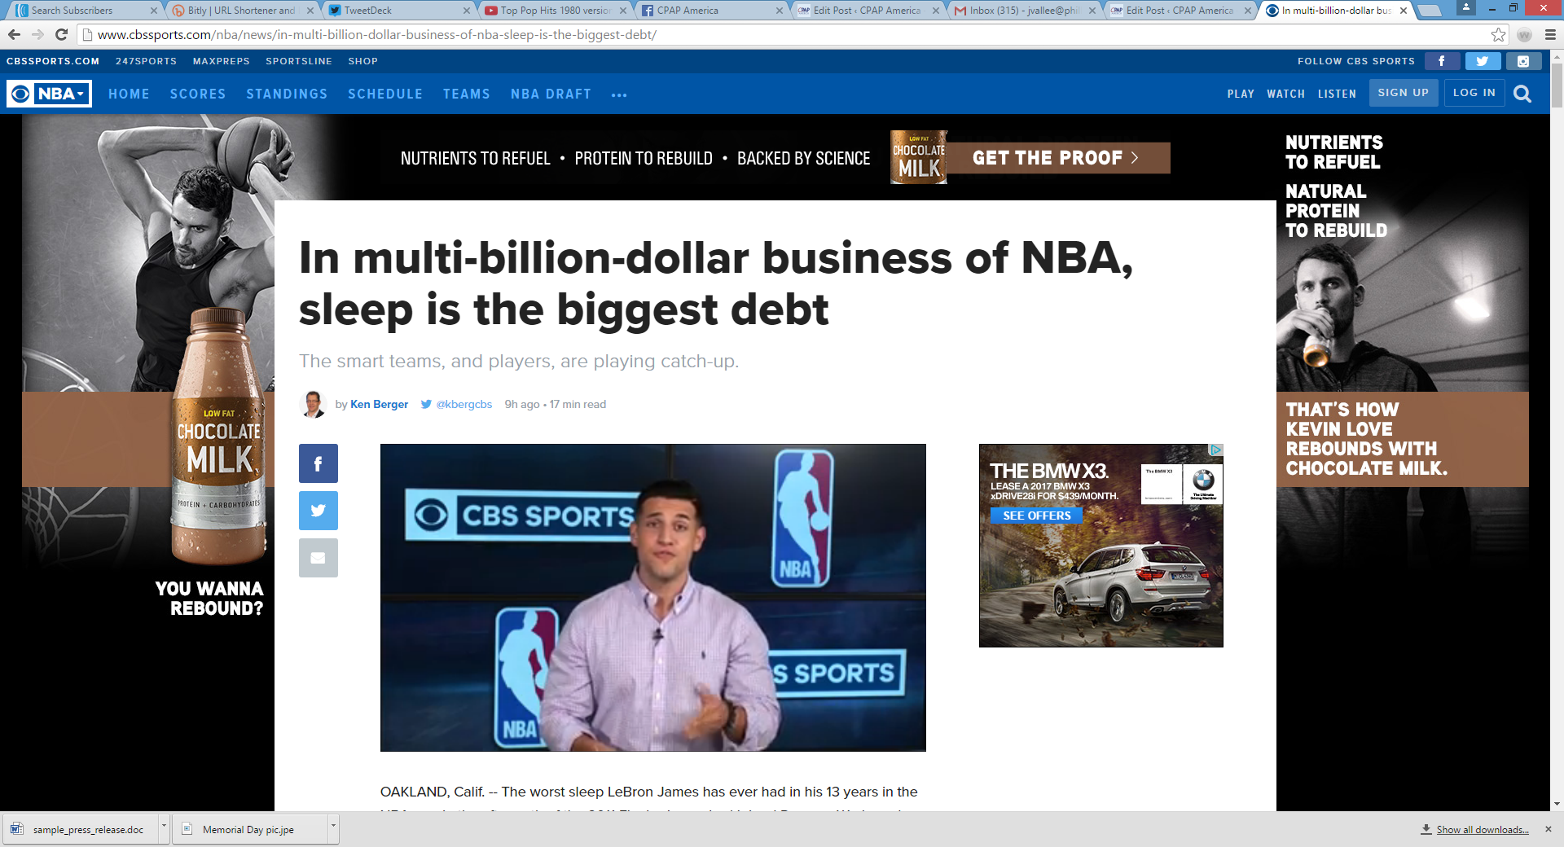
Task: Open the Chrome menu hamburger icon
Action: (x=1550, y=35)
